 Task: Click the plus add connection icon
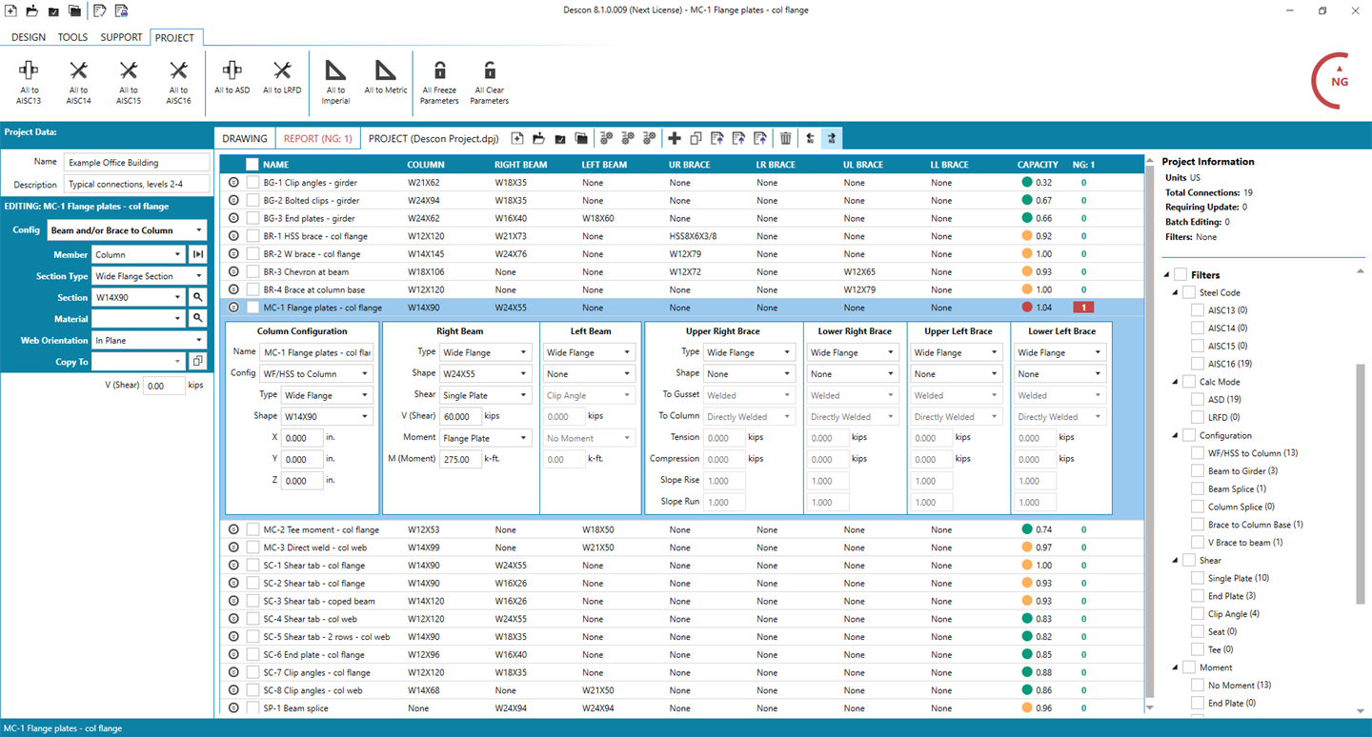(x=675, y=139)
